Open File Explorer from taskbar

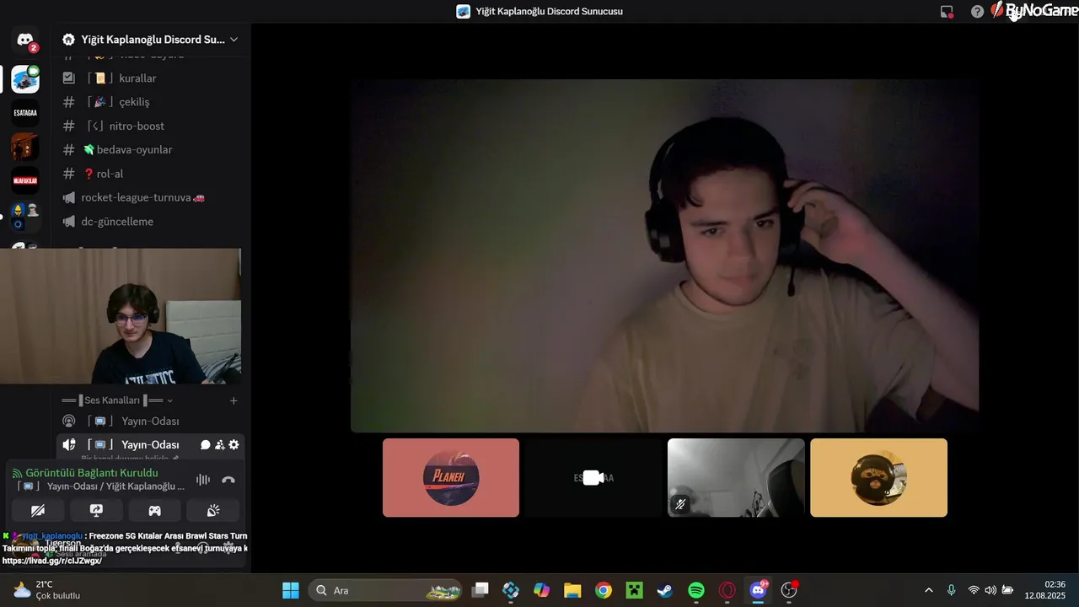[x=572, y=590]
